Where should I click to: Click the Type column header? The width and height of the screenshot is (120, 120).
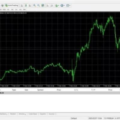[14, 90]
